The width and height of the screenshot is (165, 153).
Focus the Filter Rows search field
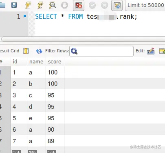point(101,51)
